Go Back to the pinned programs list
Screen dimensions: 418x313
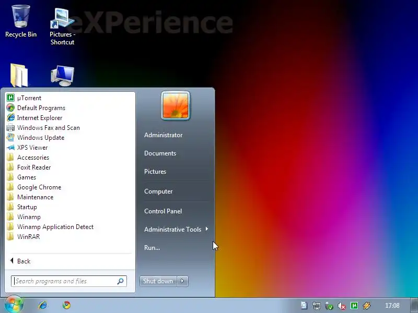click(x=69, y=261)
